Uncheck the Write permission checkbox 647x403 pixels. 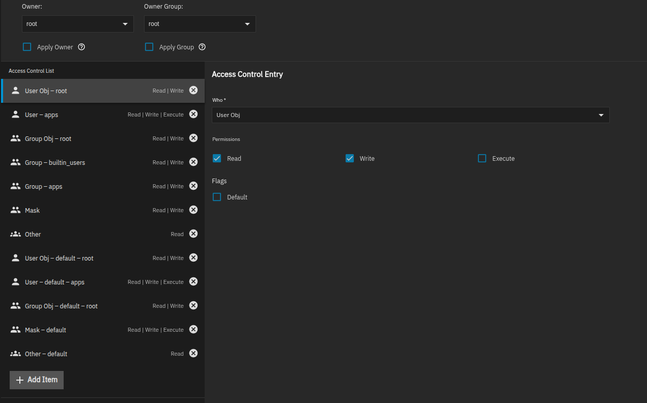click(x=350, y=158)
